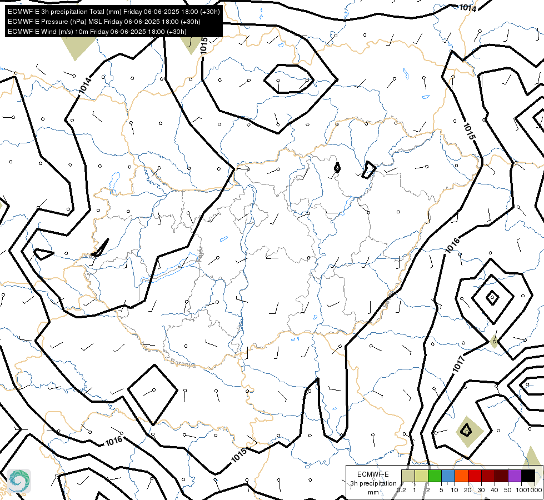Click the 'Fejér' county label
This screenshot has width=544, height=500.
[200, 255]
